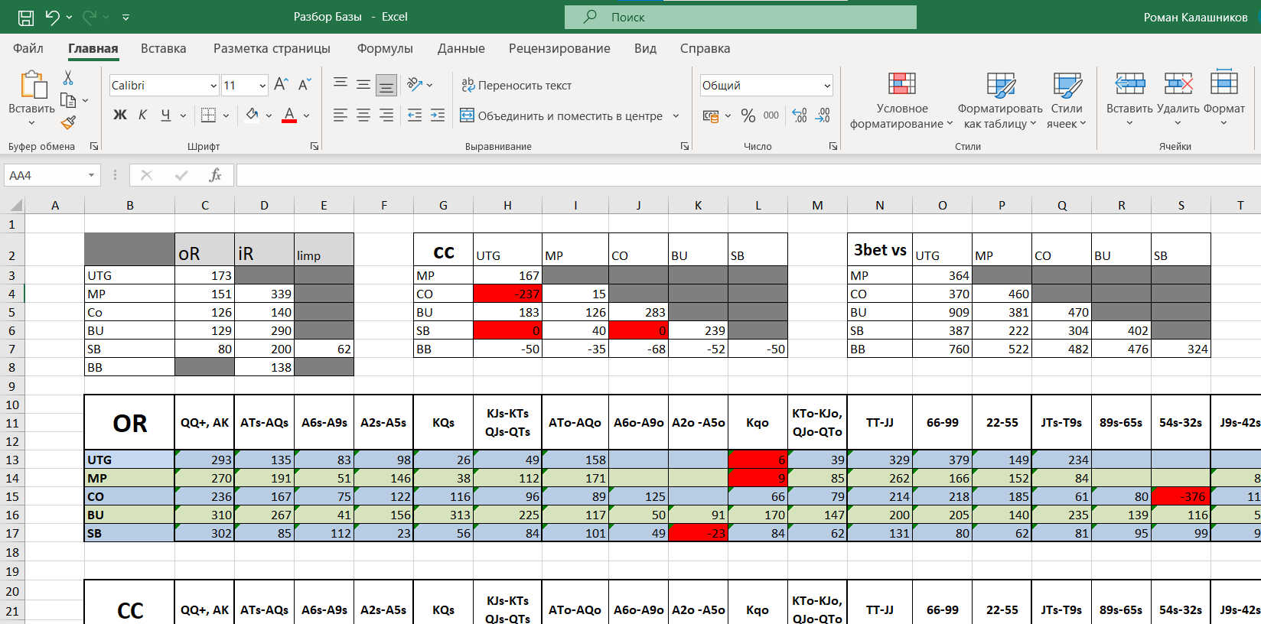Open Форматировать как таблицу gallery
The height and width of the screenshot is (624, 1261).
click(x=1000, y=100)
